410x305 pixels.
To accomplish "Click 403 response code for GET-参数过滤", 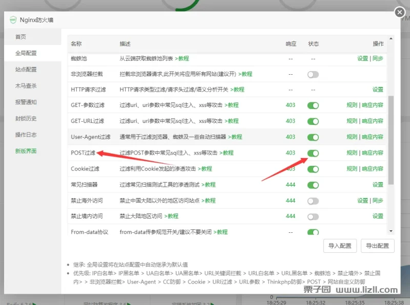I will coord(290,105).
